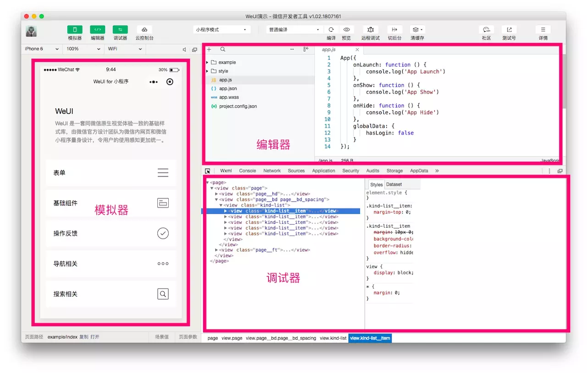Screen dimensions: 587x373
Task: Click the plus icon to add a new file
Action: (x=209, y=49)
